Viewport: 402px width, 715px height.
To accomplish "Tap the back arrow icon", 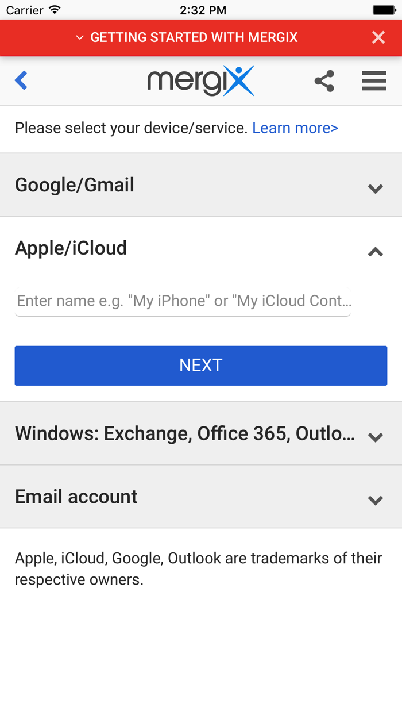I will [x=21, y=80].
